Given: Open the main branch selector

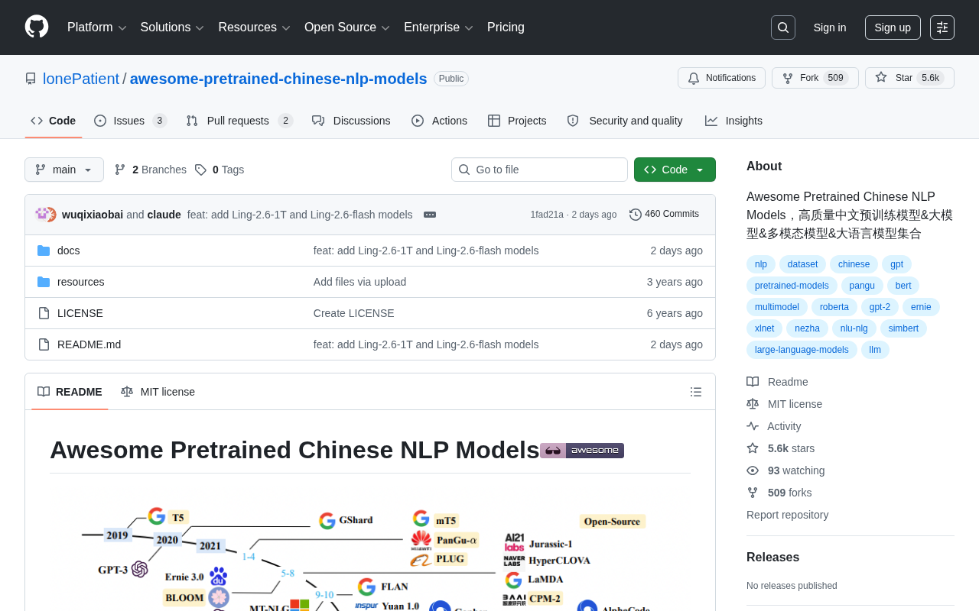Looking at the screenshot, I should pyautogui.click(x=64, y=170).
